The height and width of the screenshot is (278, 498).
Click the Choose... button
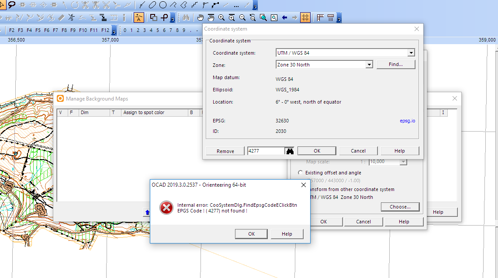click(x=400, y=207)
